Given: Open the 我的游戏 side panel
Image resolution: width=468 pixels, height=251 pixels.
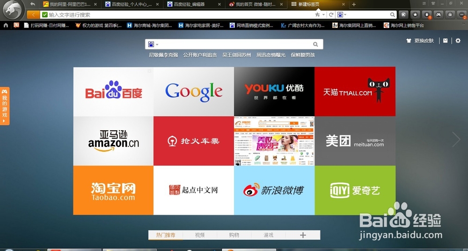Looking at the screenshot, I should coord(5,106).
